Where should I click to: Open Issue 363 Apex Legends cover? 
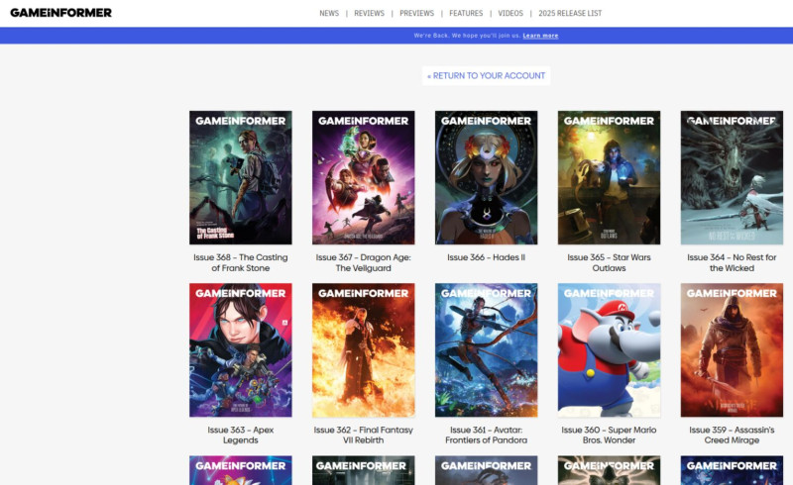241,350
